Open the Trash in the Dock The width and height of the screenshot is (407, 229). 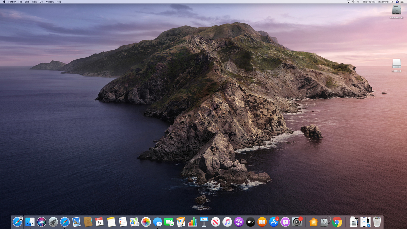point(377,222)
